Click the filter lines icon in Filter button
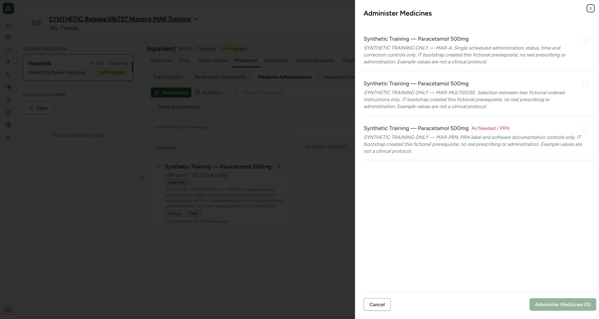 (x=31, y=108)
